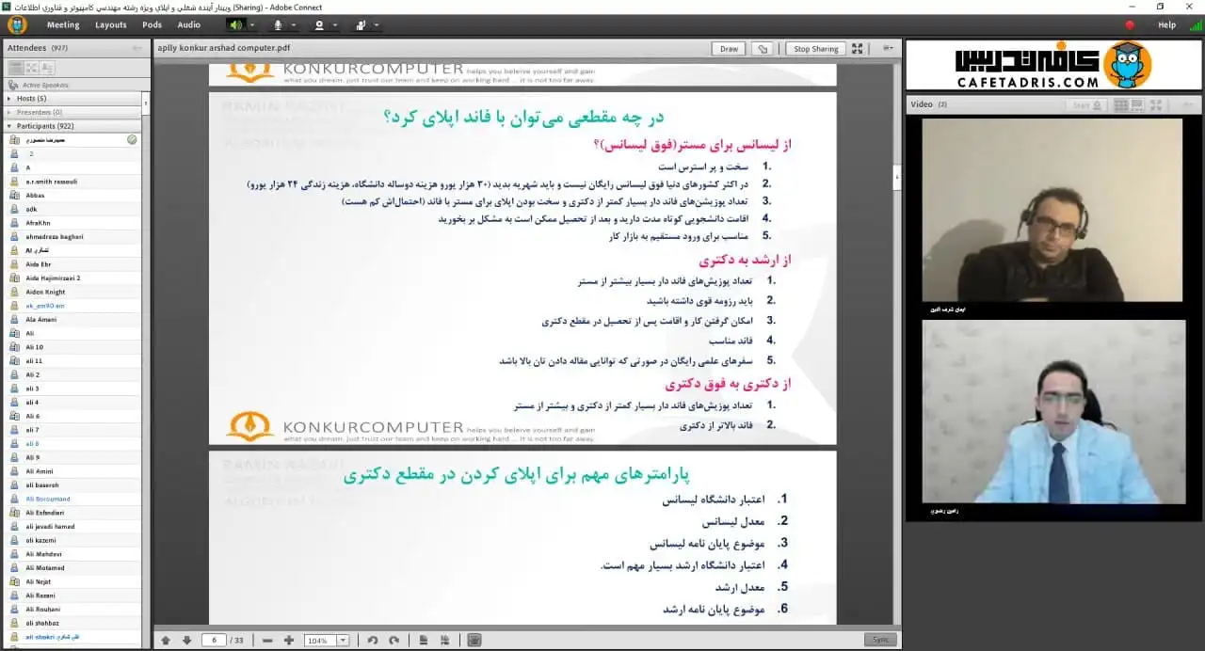Screen dimensions: 1205x651
Task: Open webcam options dropdown arrow
Action: 335,25
